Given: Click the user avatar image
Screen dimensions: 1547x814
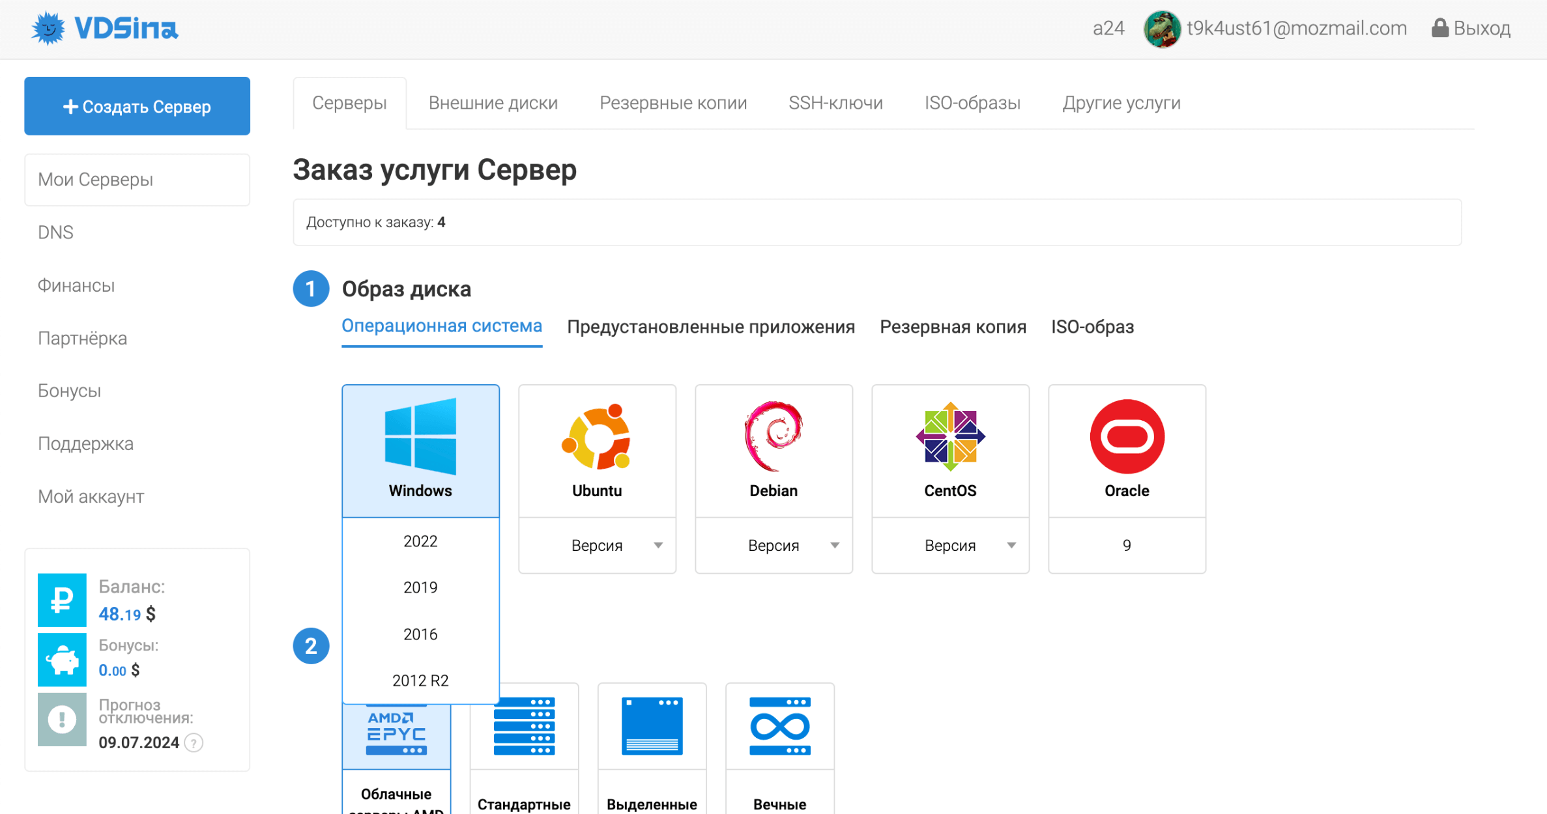Looking at the screenshot, I should click(x=1161, y=29).
